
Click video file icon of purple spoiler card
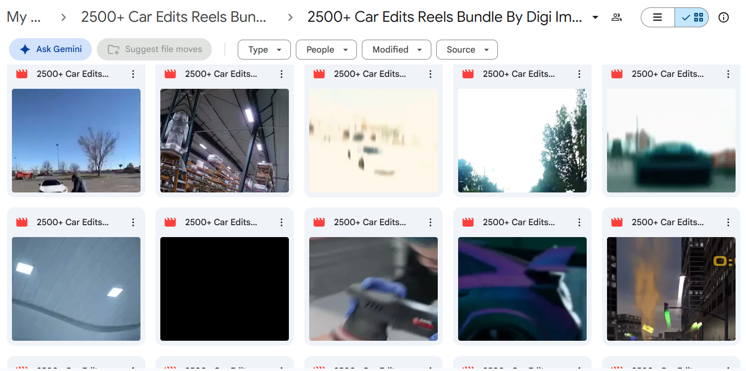point(468,222)
